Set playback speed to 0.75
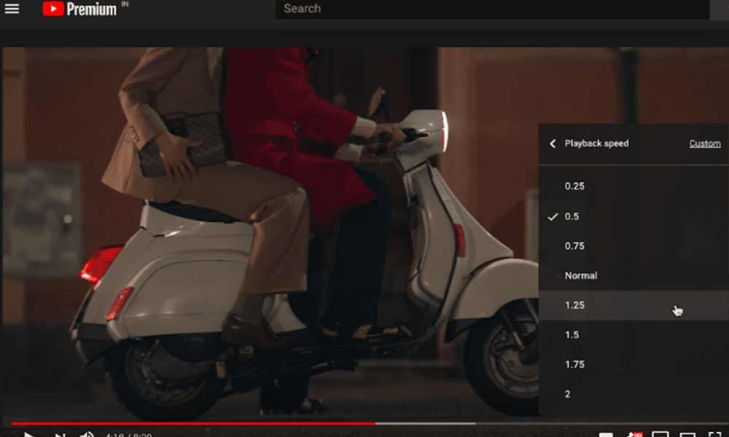This screenshot has width=729, height=437. (x=574, y=246)
